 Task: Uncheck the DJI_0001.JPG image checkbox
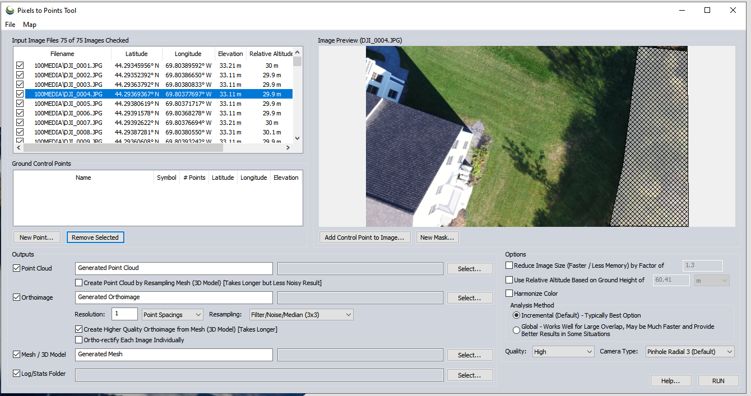tap(20, 66)
